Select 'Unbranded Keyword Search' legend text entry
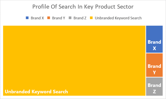This screenshot has width=166, height=99. pos(118,18)
